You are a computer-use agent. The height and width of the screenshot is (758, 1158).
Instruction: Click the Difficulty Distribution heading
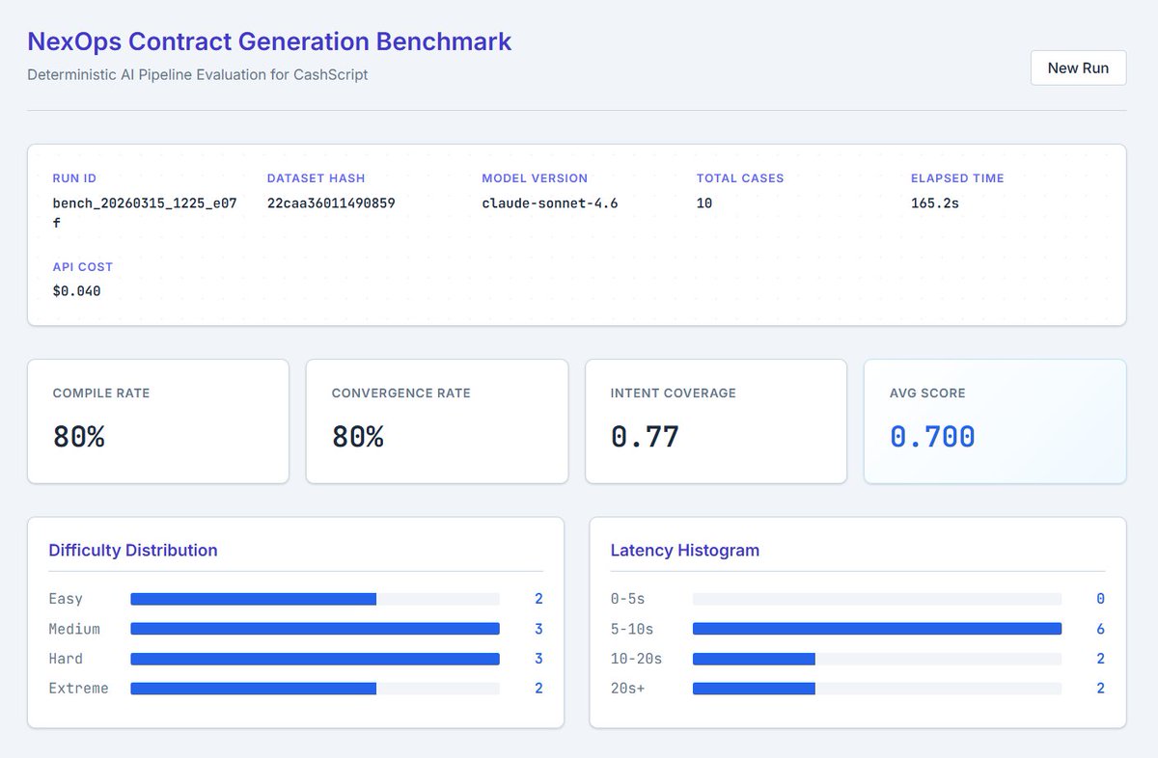[133, 551]
